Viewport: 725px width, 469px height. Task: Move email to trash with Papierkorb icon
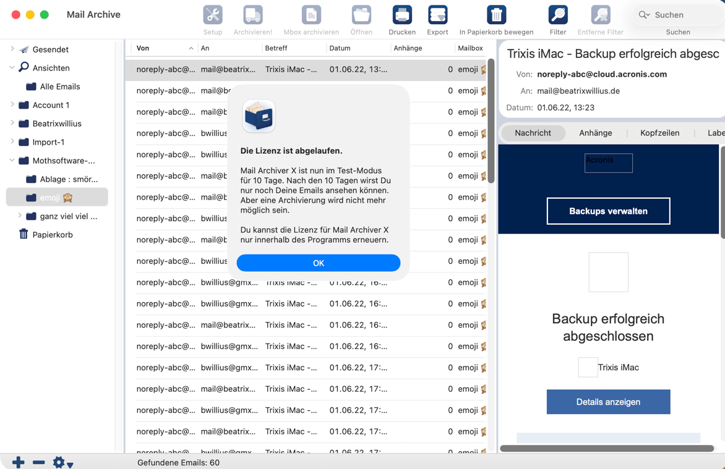tap(496, 15)
